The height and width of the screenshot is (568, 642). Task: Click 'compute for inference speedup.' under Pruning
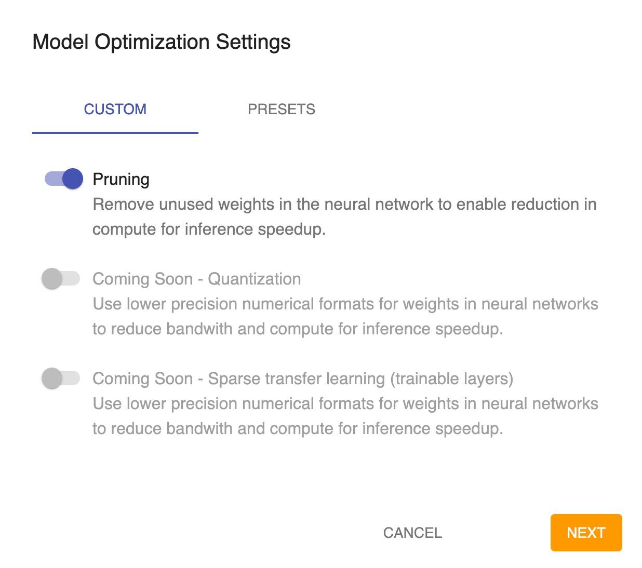pos(209,229)
